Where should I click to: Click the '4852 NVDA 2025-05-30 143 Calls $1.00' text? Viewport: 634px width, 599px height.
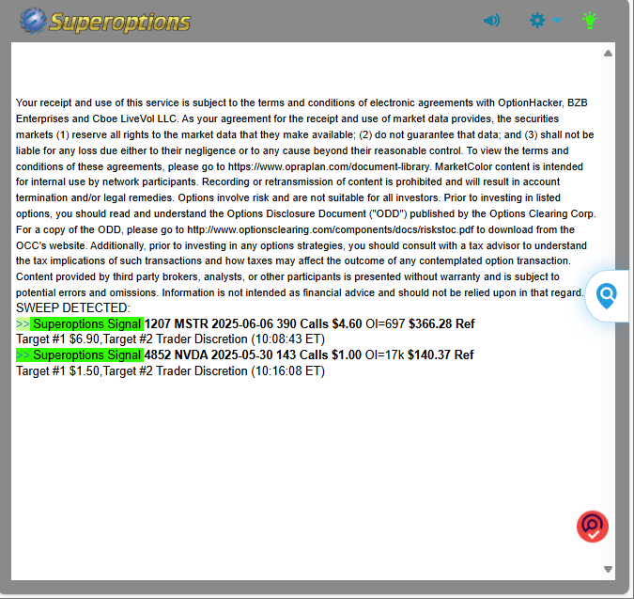click(253, 355)
